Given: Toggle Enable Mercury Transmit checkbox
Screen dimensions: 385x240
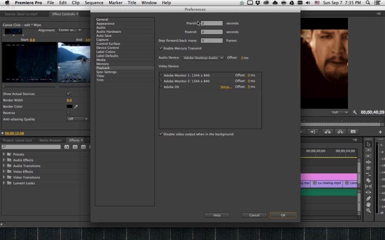Looking at the screenshot, I should coord(161,48).
